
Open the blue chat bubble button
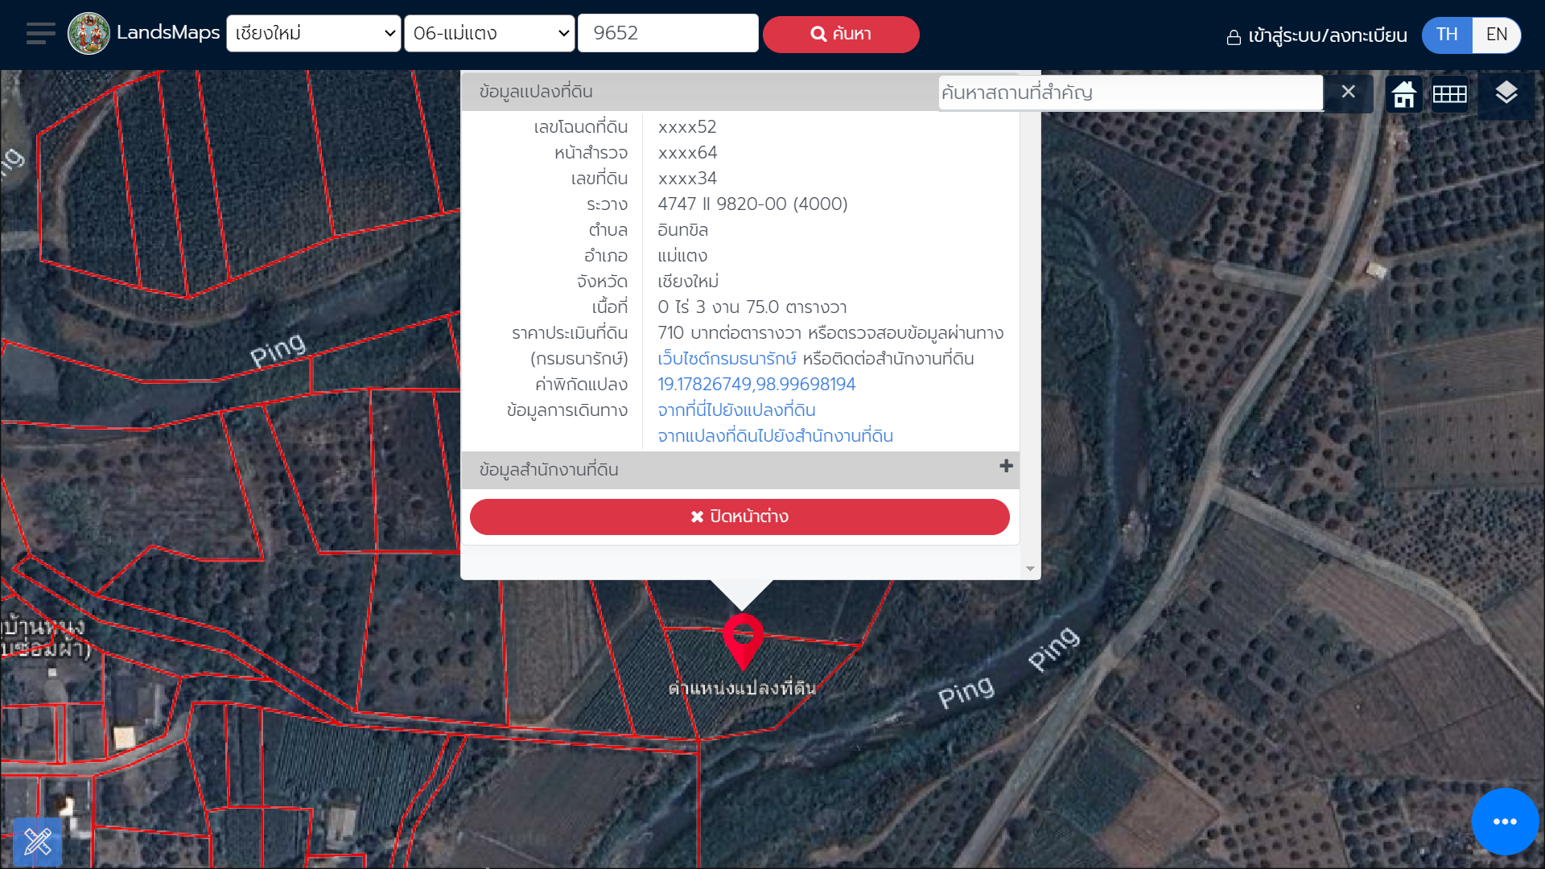pyautogui.click(x=1505, y=822)
